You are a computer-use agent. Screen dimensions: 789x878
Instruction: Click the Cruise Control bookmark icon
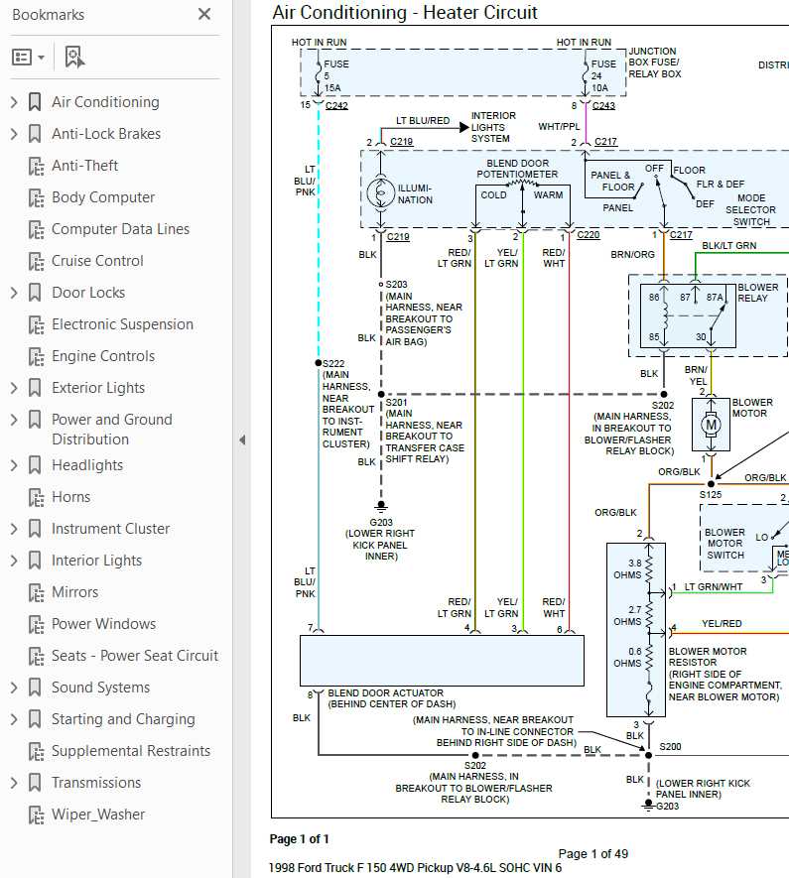click(36, 261)
